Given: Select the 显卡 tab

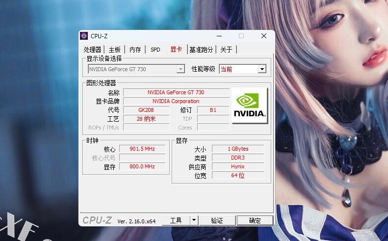Looking at the screenshot, I should click(176, 49).
